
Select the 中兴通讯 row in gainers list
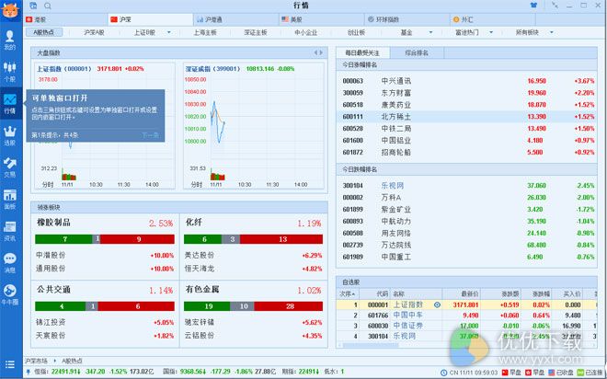click(x=467, y=81)
